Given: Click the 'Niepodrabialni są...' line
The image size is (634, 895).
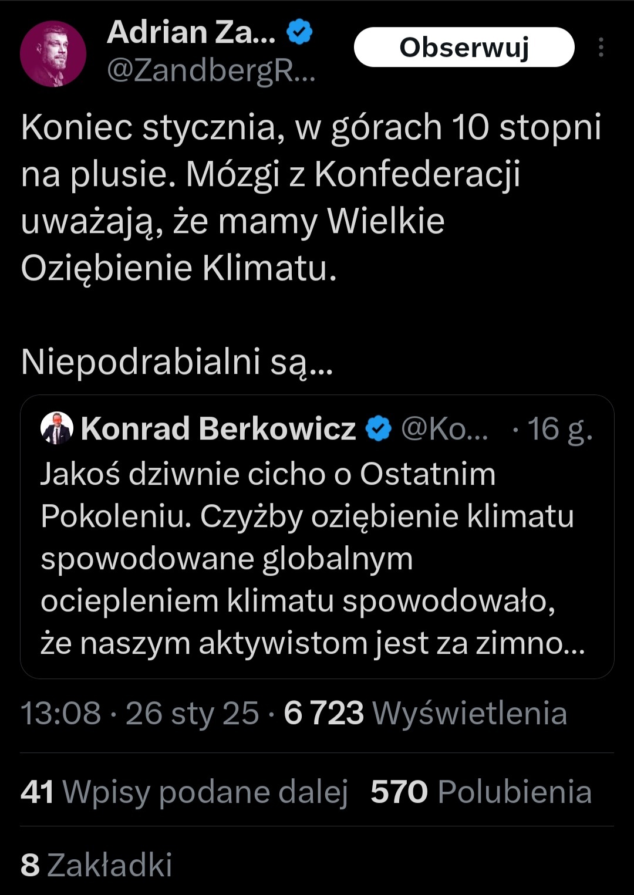Looking at the screenshot, I should (x=177, y=361).
